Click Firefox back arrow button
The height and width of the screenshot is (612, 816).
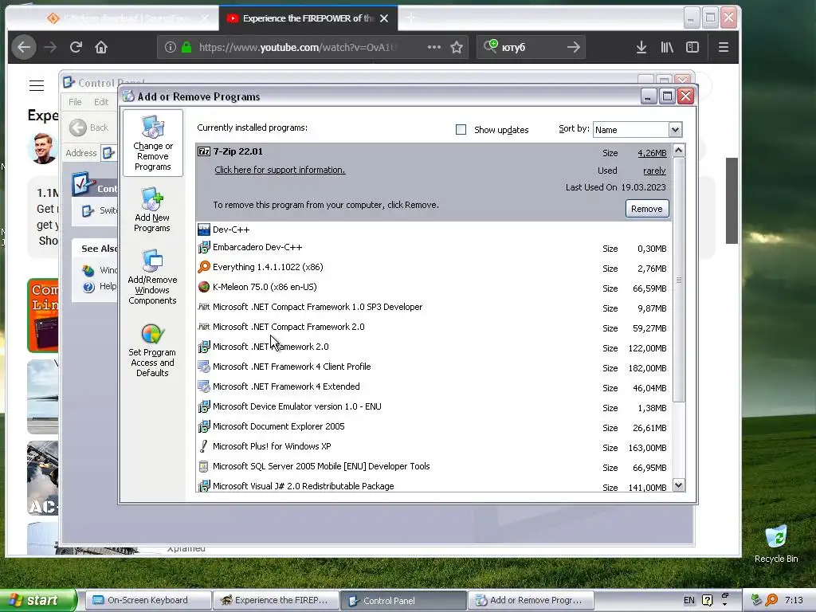(24, 47)
